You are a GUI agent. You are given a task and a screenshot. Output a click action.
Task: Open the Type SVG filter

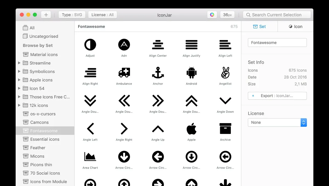(72, 15)
